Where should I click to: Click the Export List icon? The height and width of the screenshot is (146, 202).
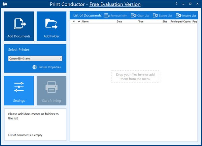point(155,15)
